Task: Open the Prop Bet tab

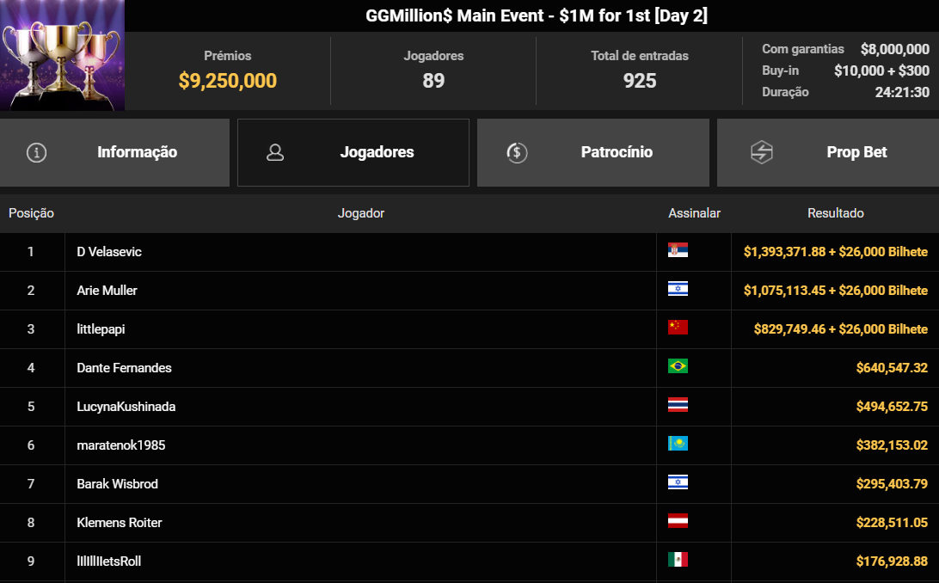Action: (x=856, y=151)
